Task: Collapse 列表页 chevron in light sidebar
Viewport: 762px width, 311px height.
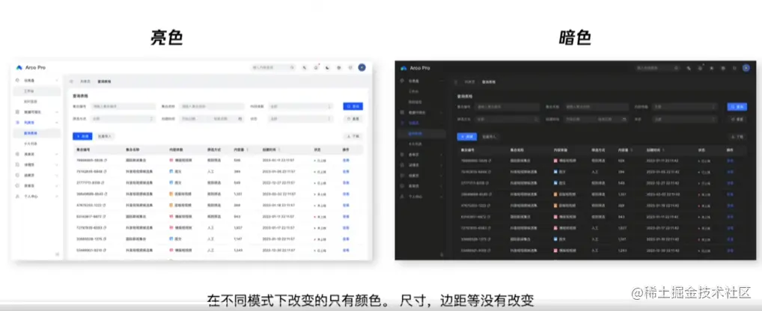Action: coord(57,123)
